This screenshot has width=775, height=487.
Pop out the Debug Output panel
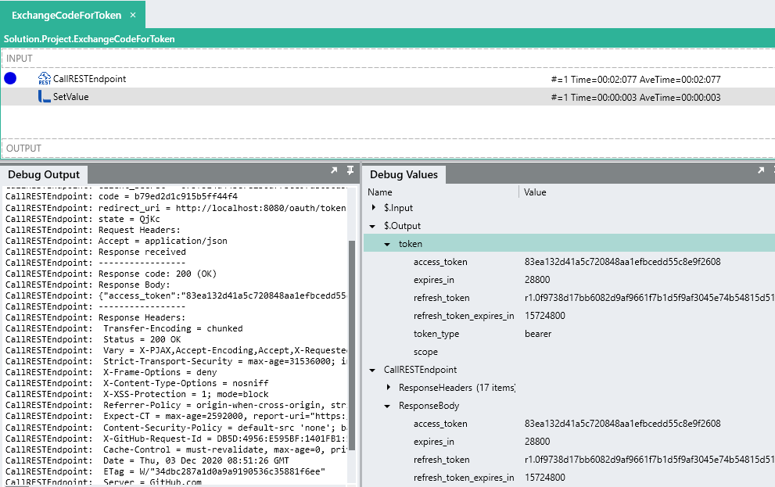coord(334,170)
